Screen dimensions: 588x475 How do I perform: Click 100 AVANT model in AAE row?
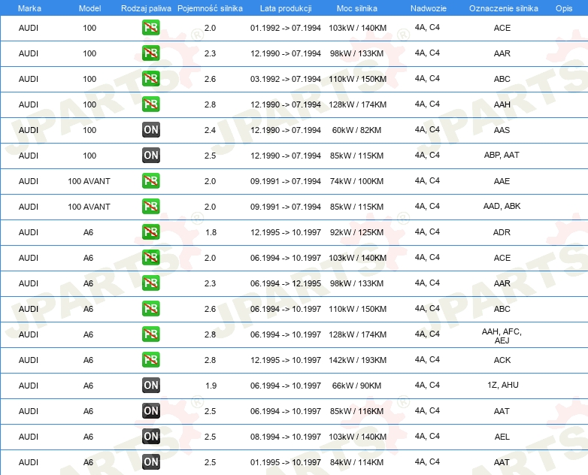pos(89,181)
